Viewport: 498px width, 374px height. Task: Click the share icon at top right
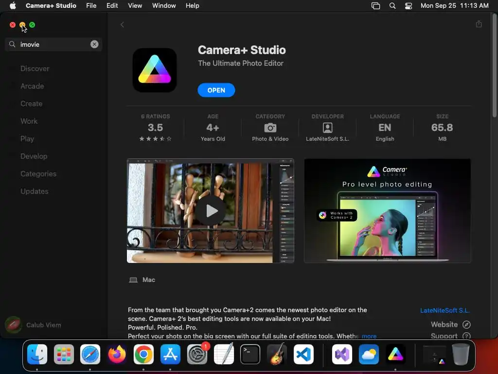pyautogui.click(x=479, y=24)
